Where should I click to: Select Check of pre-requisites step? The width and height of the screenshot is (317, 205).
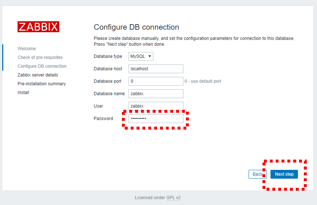click(40, 57)
